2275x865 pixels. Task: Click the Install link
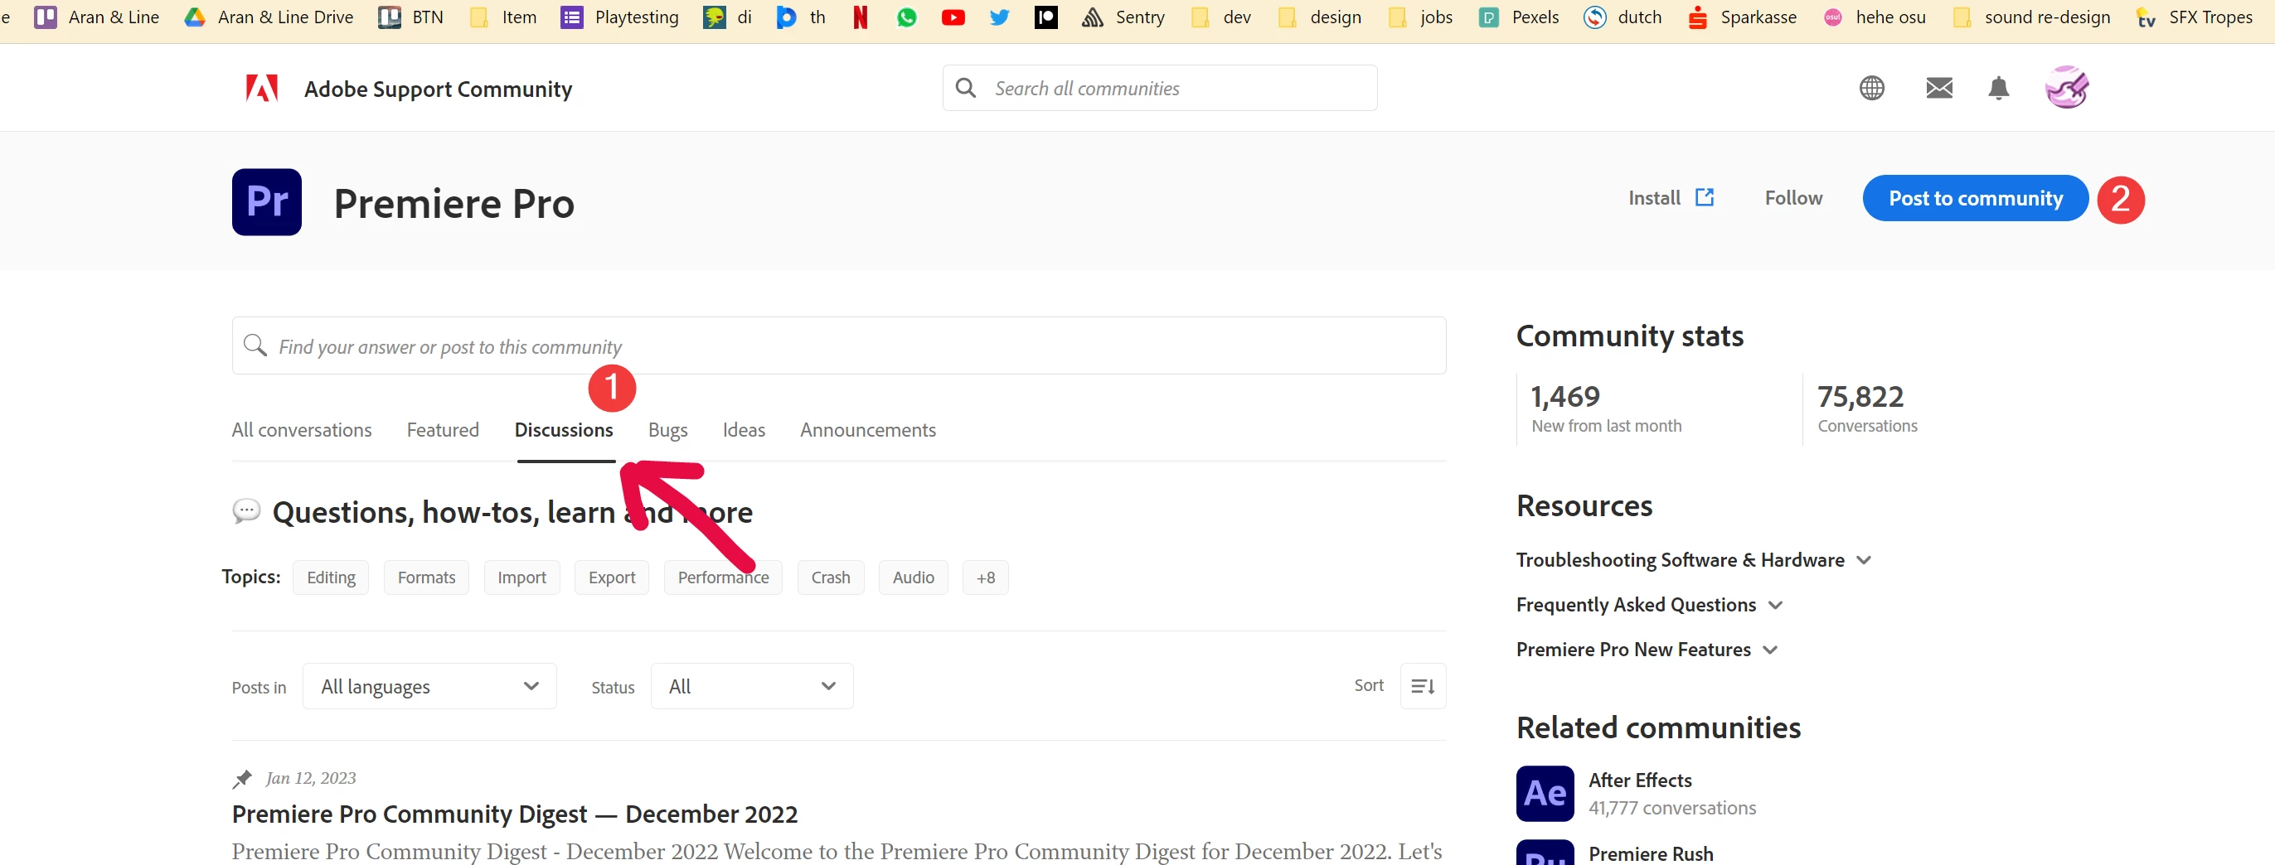tap(1671, 198)
